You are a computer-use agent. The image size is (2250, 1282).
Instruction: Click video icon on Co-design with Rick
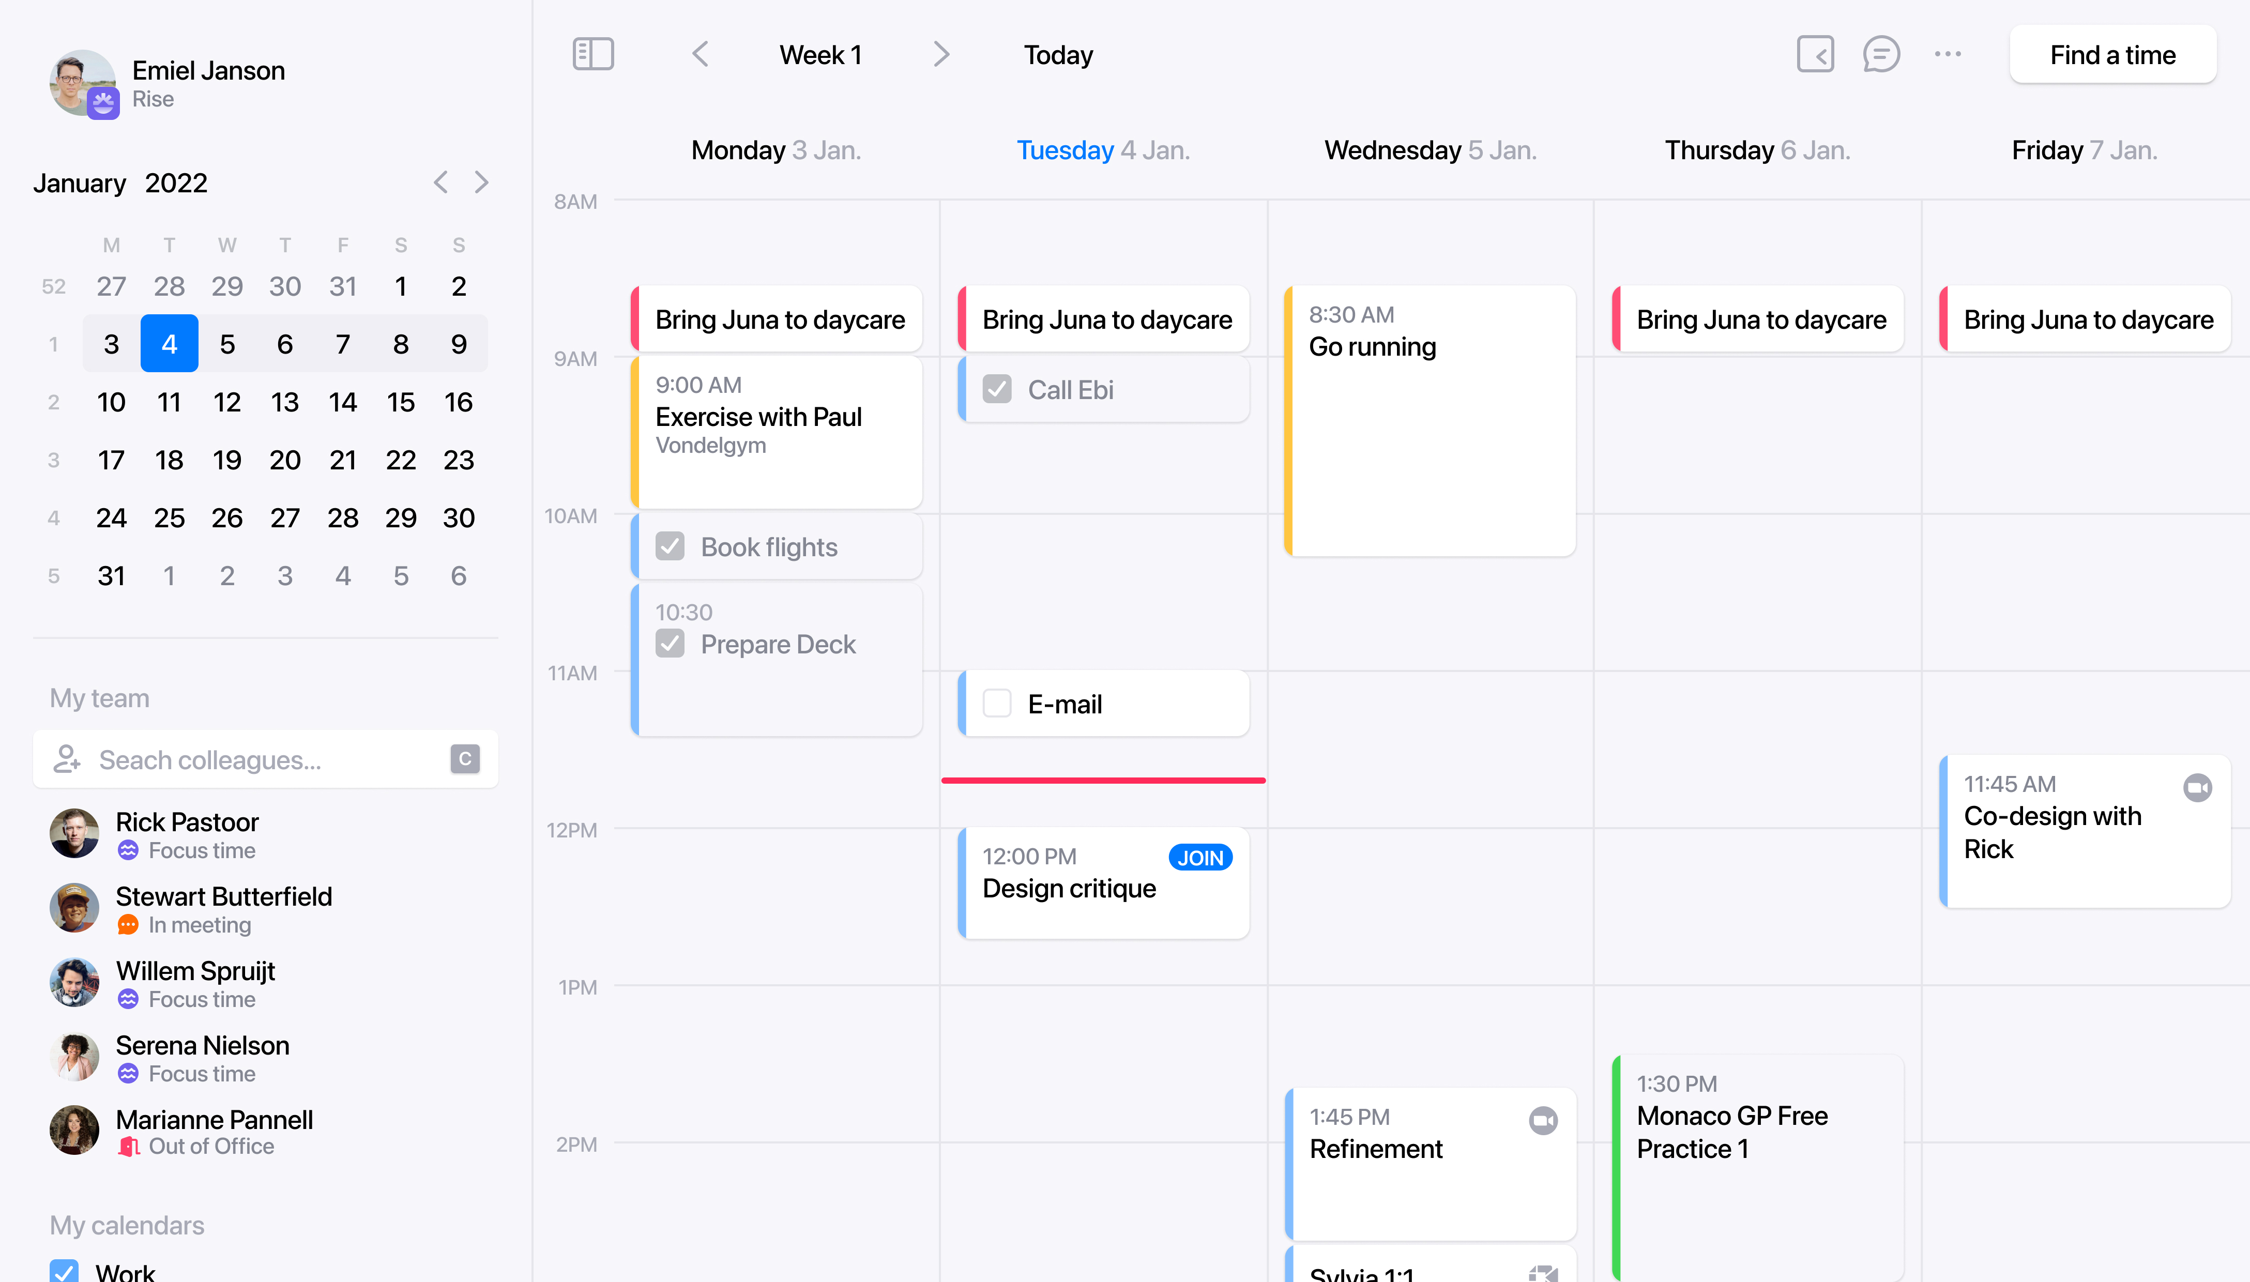point(2197,787)
